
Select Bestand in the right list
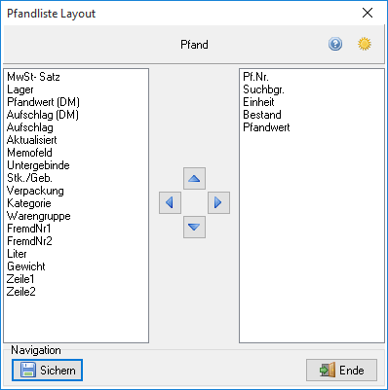[x=262, y=115]
